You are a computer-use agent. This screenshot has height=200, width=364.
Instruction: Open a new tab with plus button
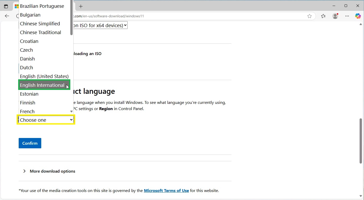point(81,6)
